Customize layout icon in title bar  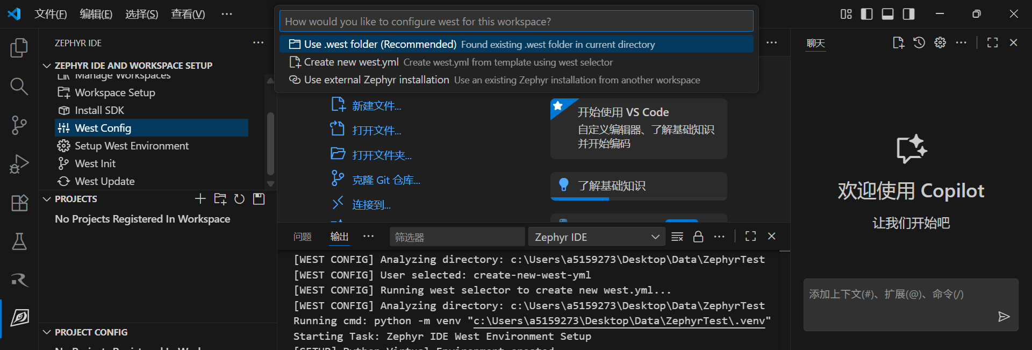click(846, 14)
